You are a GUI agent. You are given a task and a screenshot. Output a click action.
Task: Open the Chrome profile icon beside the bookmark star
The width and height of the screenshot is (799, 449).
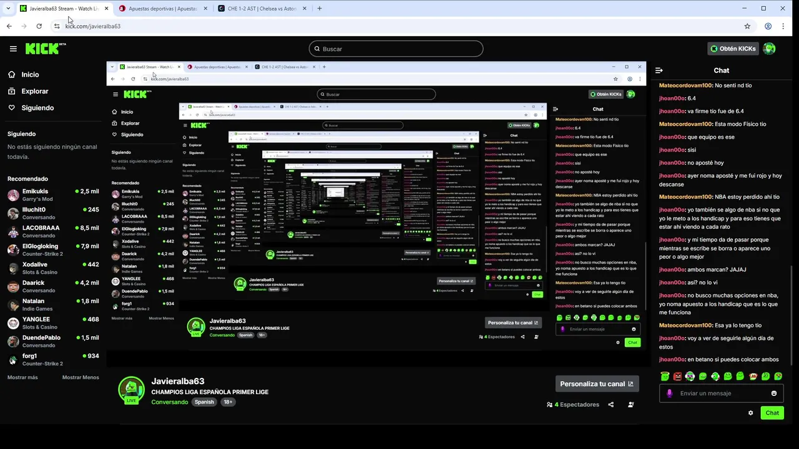pos(768,26)
